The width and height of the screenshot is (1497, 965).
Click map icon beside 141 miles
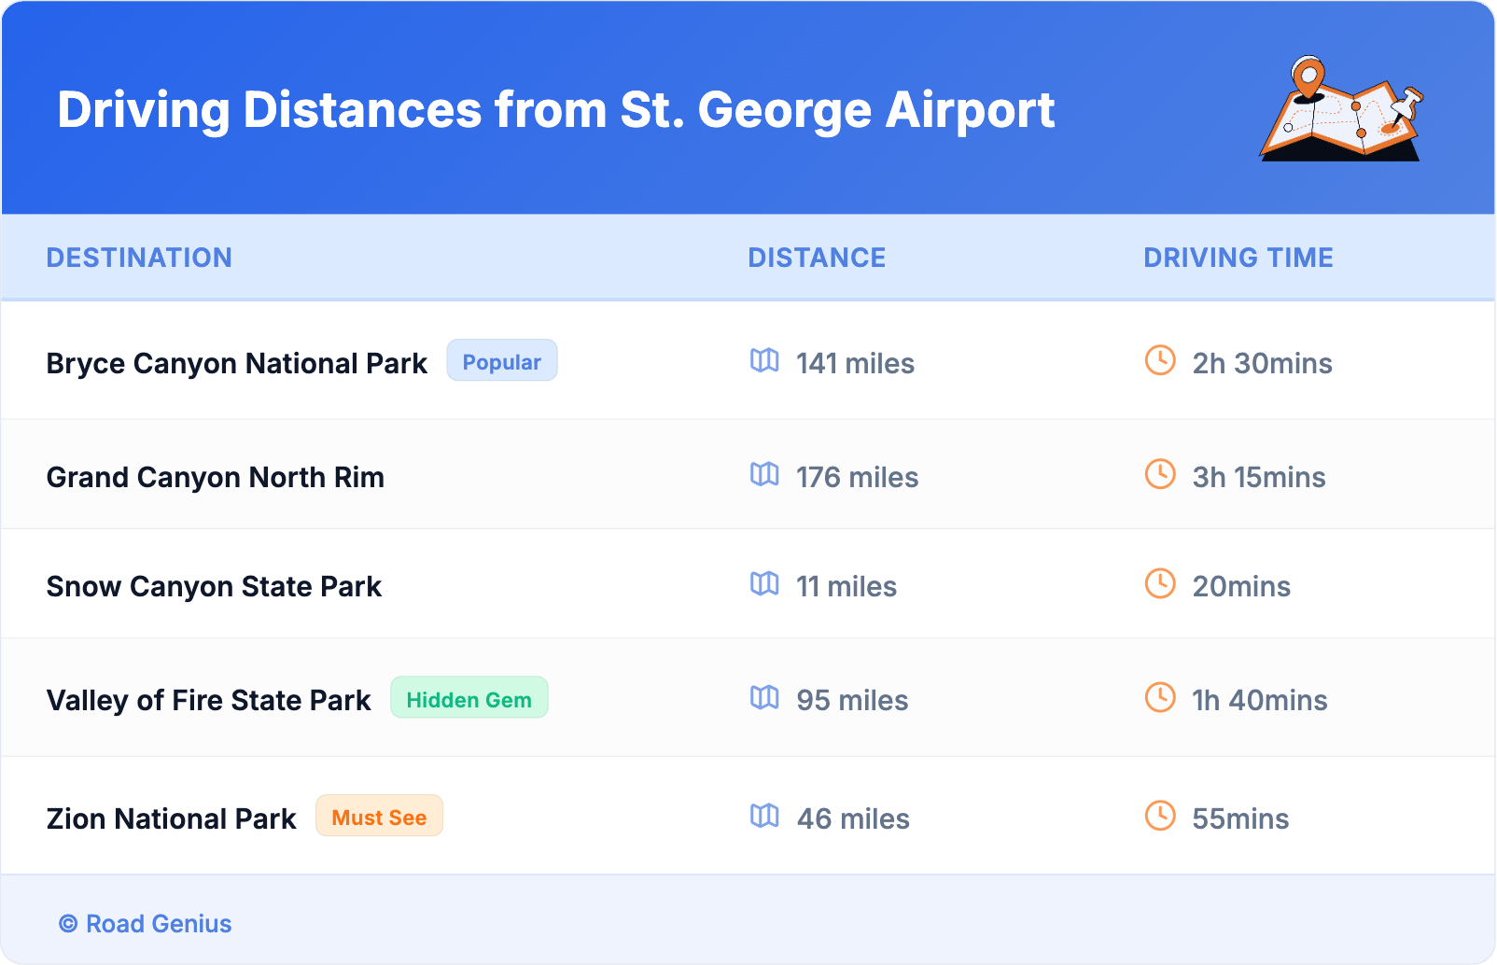click(x=764, y=360)
